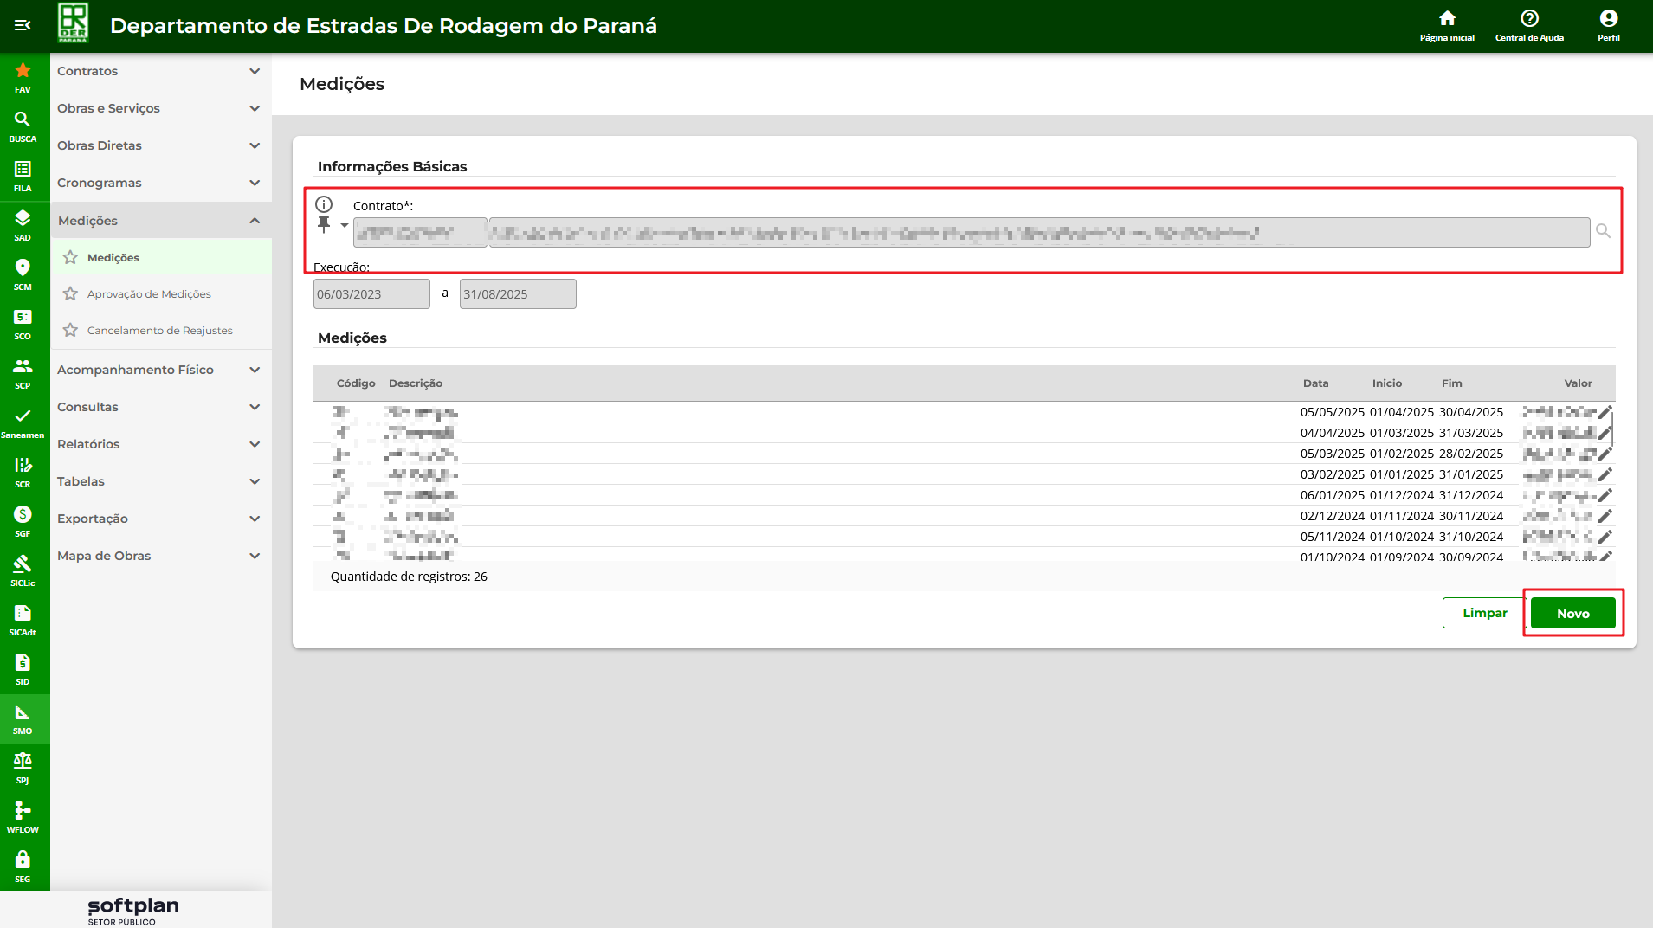Favorite the Medições submenu item star
1653x928 pixels.
click(71, 257)
